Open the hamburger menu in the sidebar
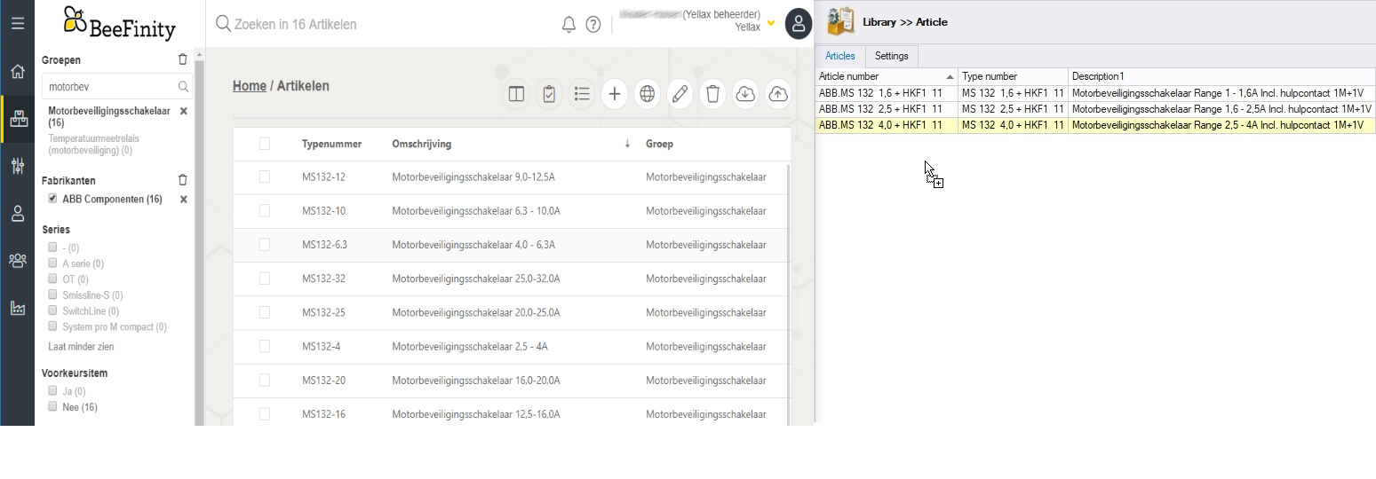Image resolution: width=1376 pixels, height=479 pixels. point(17,23)
